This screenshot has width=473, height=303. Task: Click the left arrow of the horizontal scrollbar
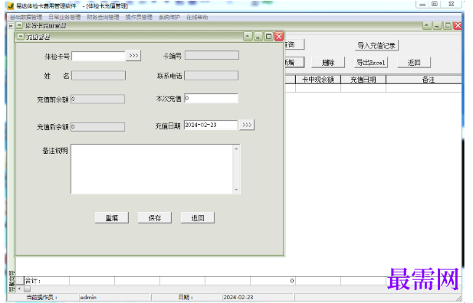pos(19,288)
